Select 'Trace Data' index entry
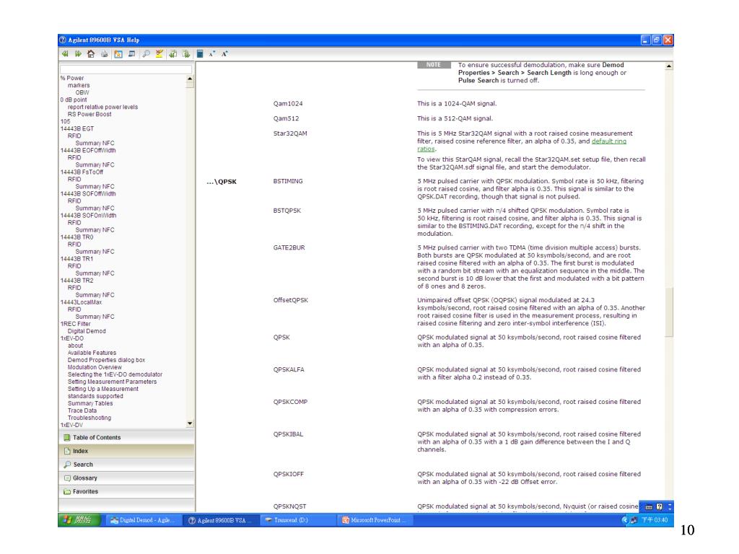 pos(82,410)
